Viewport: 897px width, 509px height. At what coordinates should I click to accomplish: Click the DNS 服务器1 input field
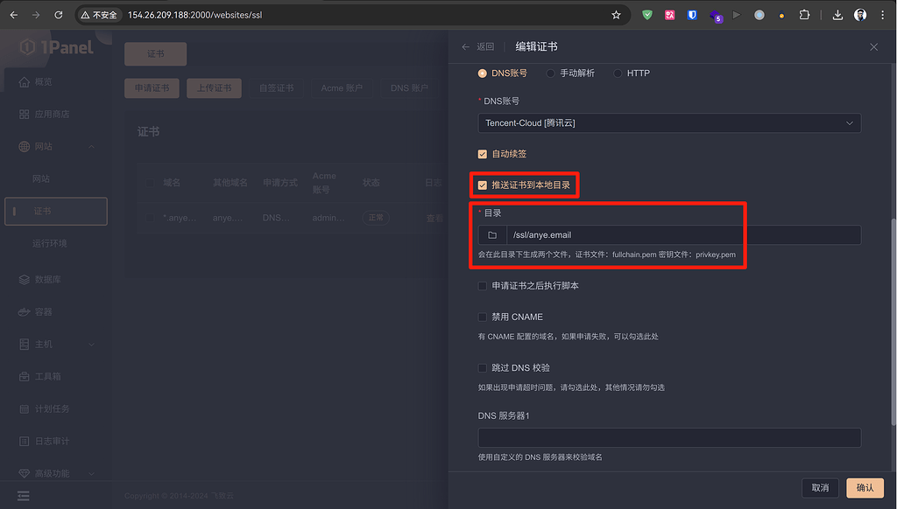[668, 436]
